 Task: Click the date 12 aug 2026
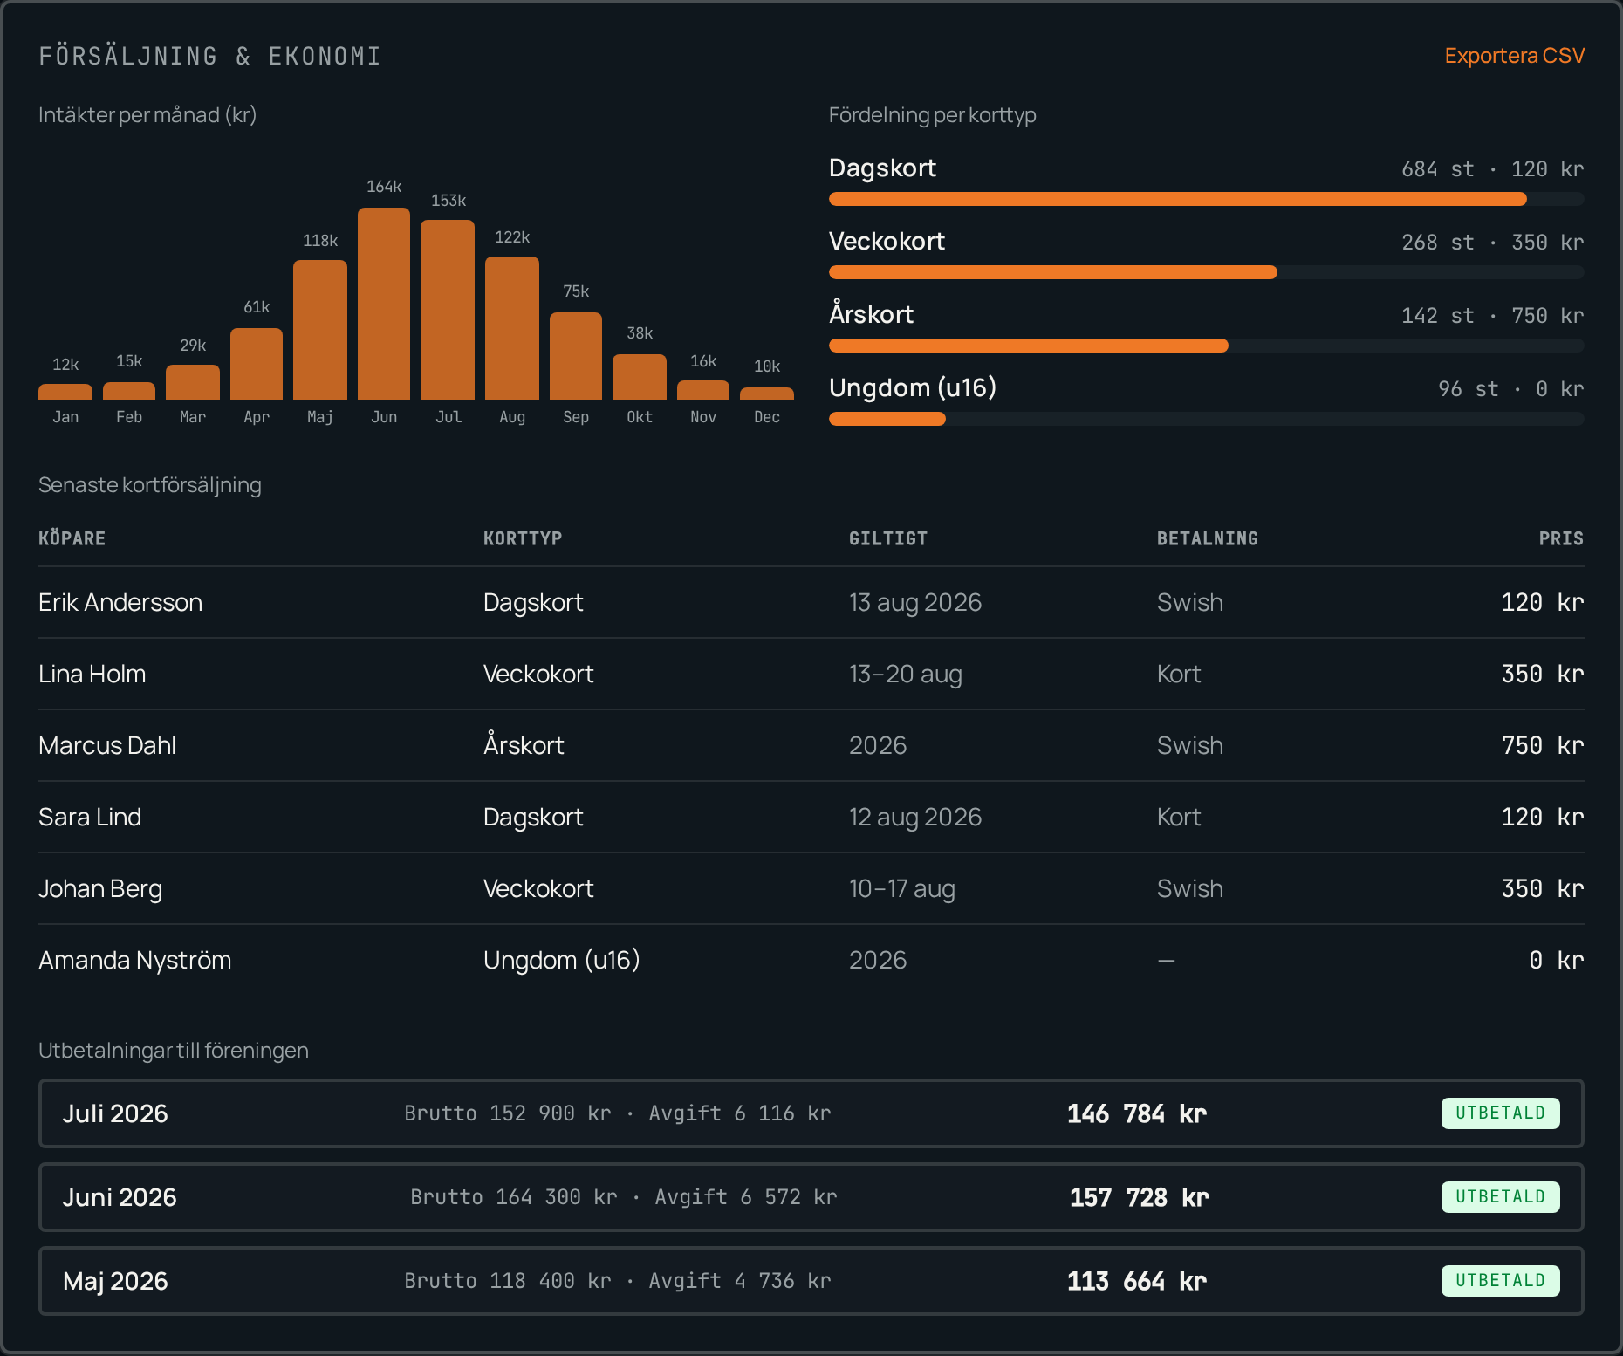click(x=915, y=817)
